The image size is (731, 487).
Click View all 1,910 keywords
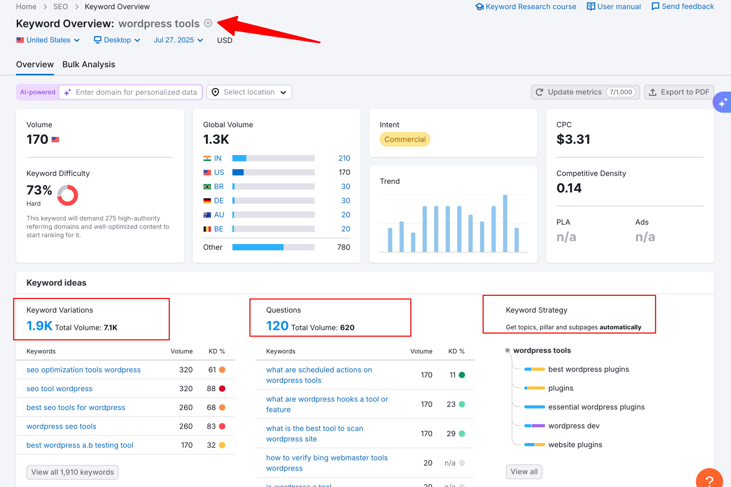[x=73, y=472]
